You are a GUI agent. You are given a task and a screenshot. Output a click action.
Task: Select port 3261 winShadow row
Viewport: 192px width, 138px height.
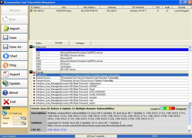[x=112, y=67]
